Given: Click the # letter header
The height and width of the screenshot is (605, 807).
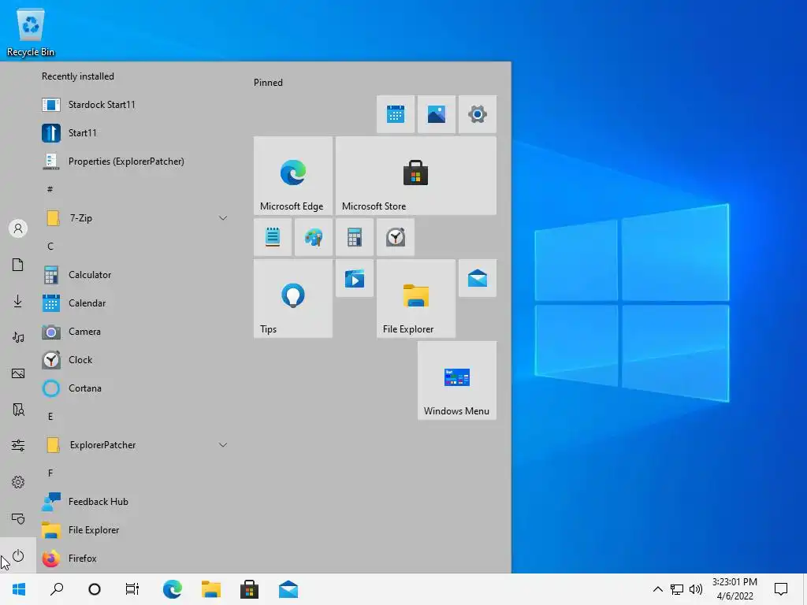Looking at the screenshot, I should (x=50, y=190).
